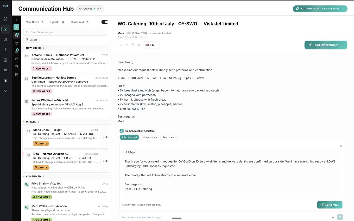Open the clipboard orders icon in left rail
The width and height of the screenshot is (354, 221).
pos(5,60)
